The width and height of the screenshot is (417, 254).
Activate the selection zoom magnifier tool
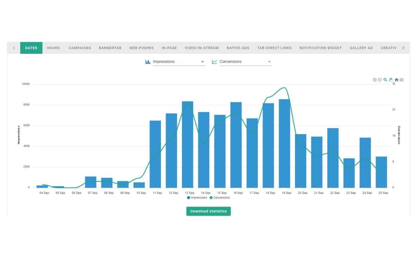coord(385,80)
